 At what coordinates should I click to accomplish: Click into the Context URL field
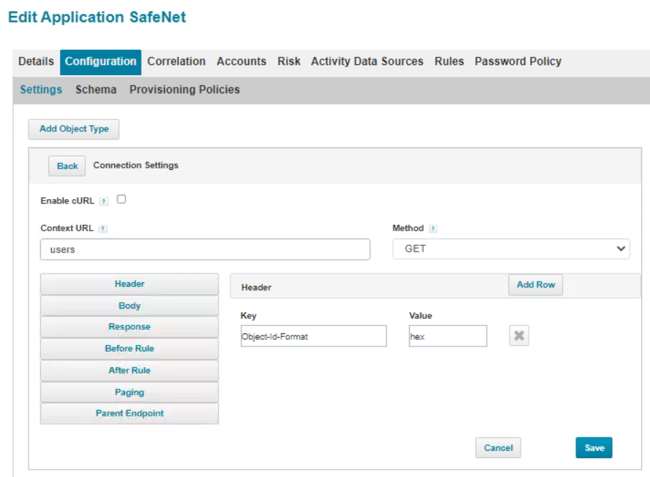tap(204, 249)
